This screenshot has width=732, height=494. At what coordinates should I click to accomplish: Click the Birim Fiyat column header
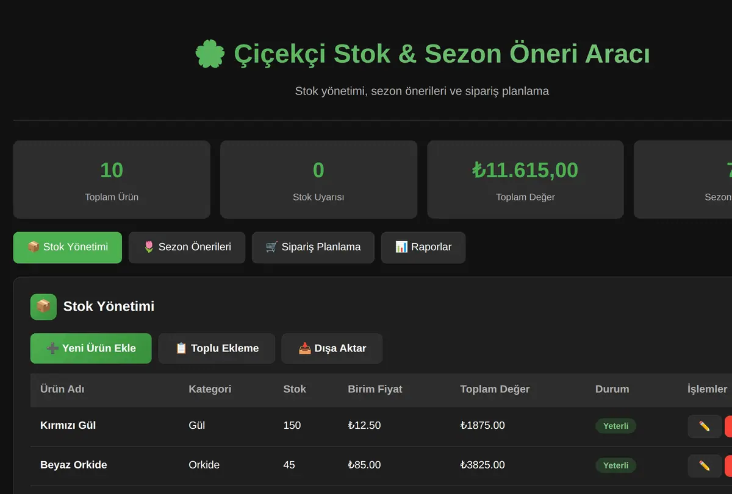click(x=375, y=389)
